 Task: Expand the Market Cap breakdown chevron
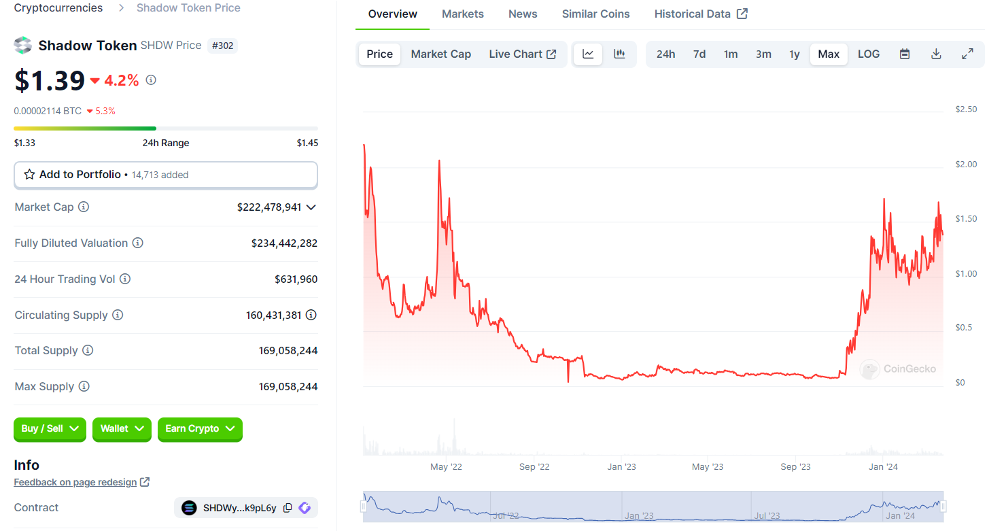point(312,207)
